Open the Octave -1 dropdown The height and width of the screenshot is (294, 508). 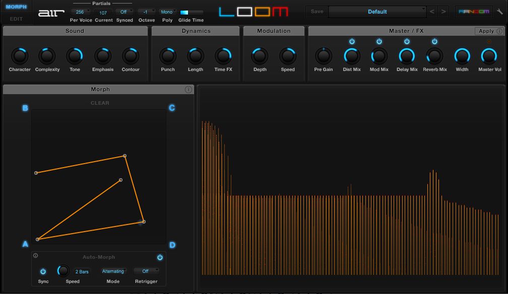coord(147,12)
